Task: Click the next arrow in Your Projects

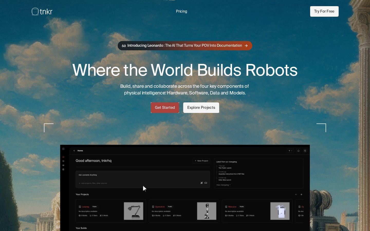Action: coord(301,195)
